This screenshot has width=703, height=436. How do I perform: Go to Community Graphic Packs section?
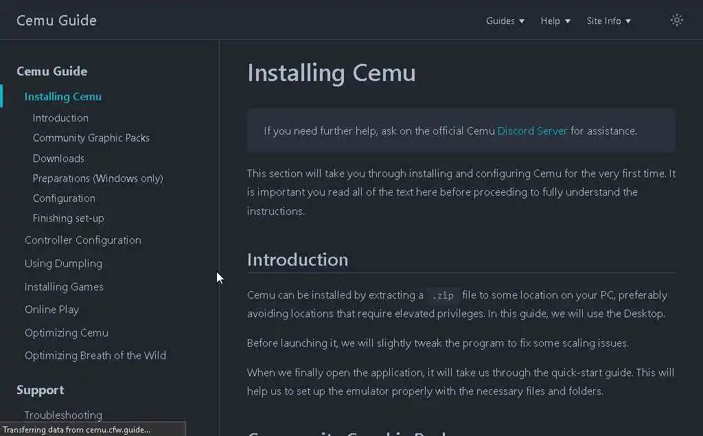(x=91, y=138)
